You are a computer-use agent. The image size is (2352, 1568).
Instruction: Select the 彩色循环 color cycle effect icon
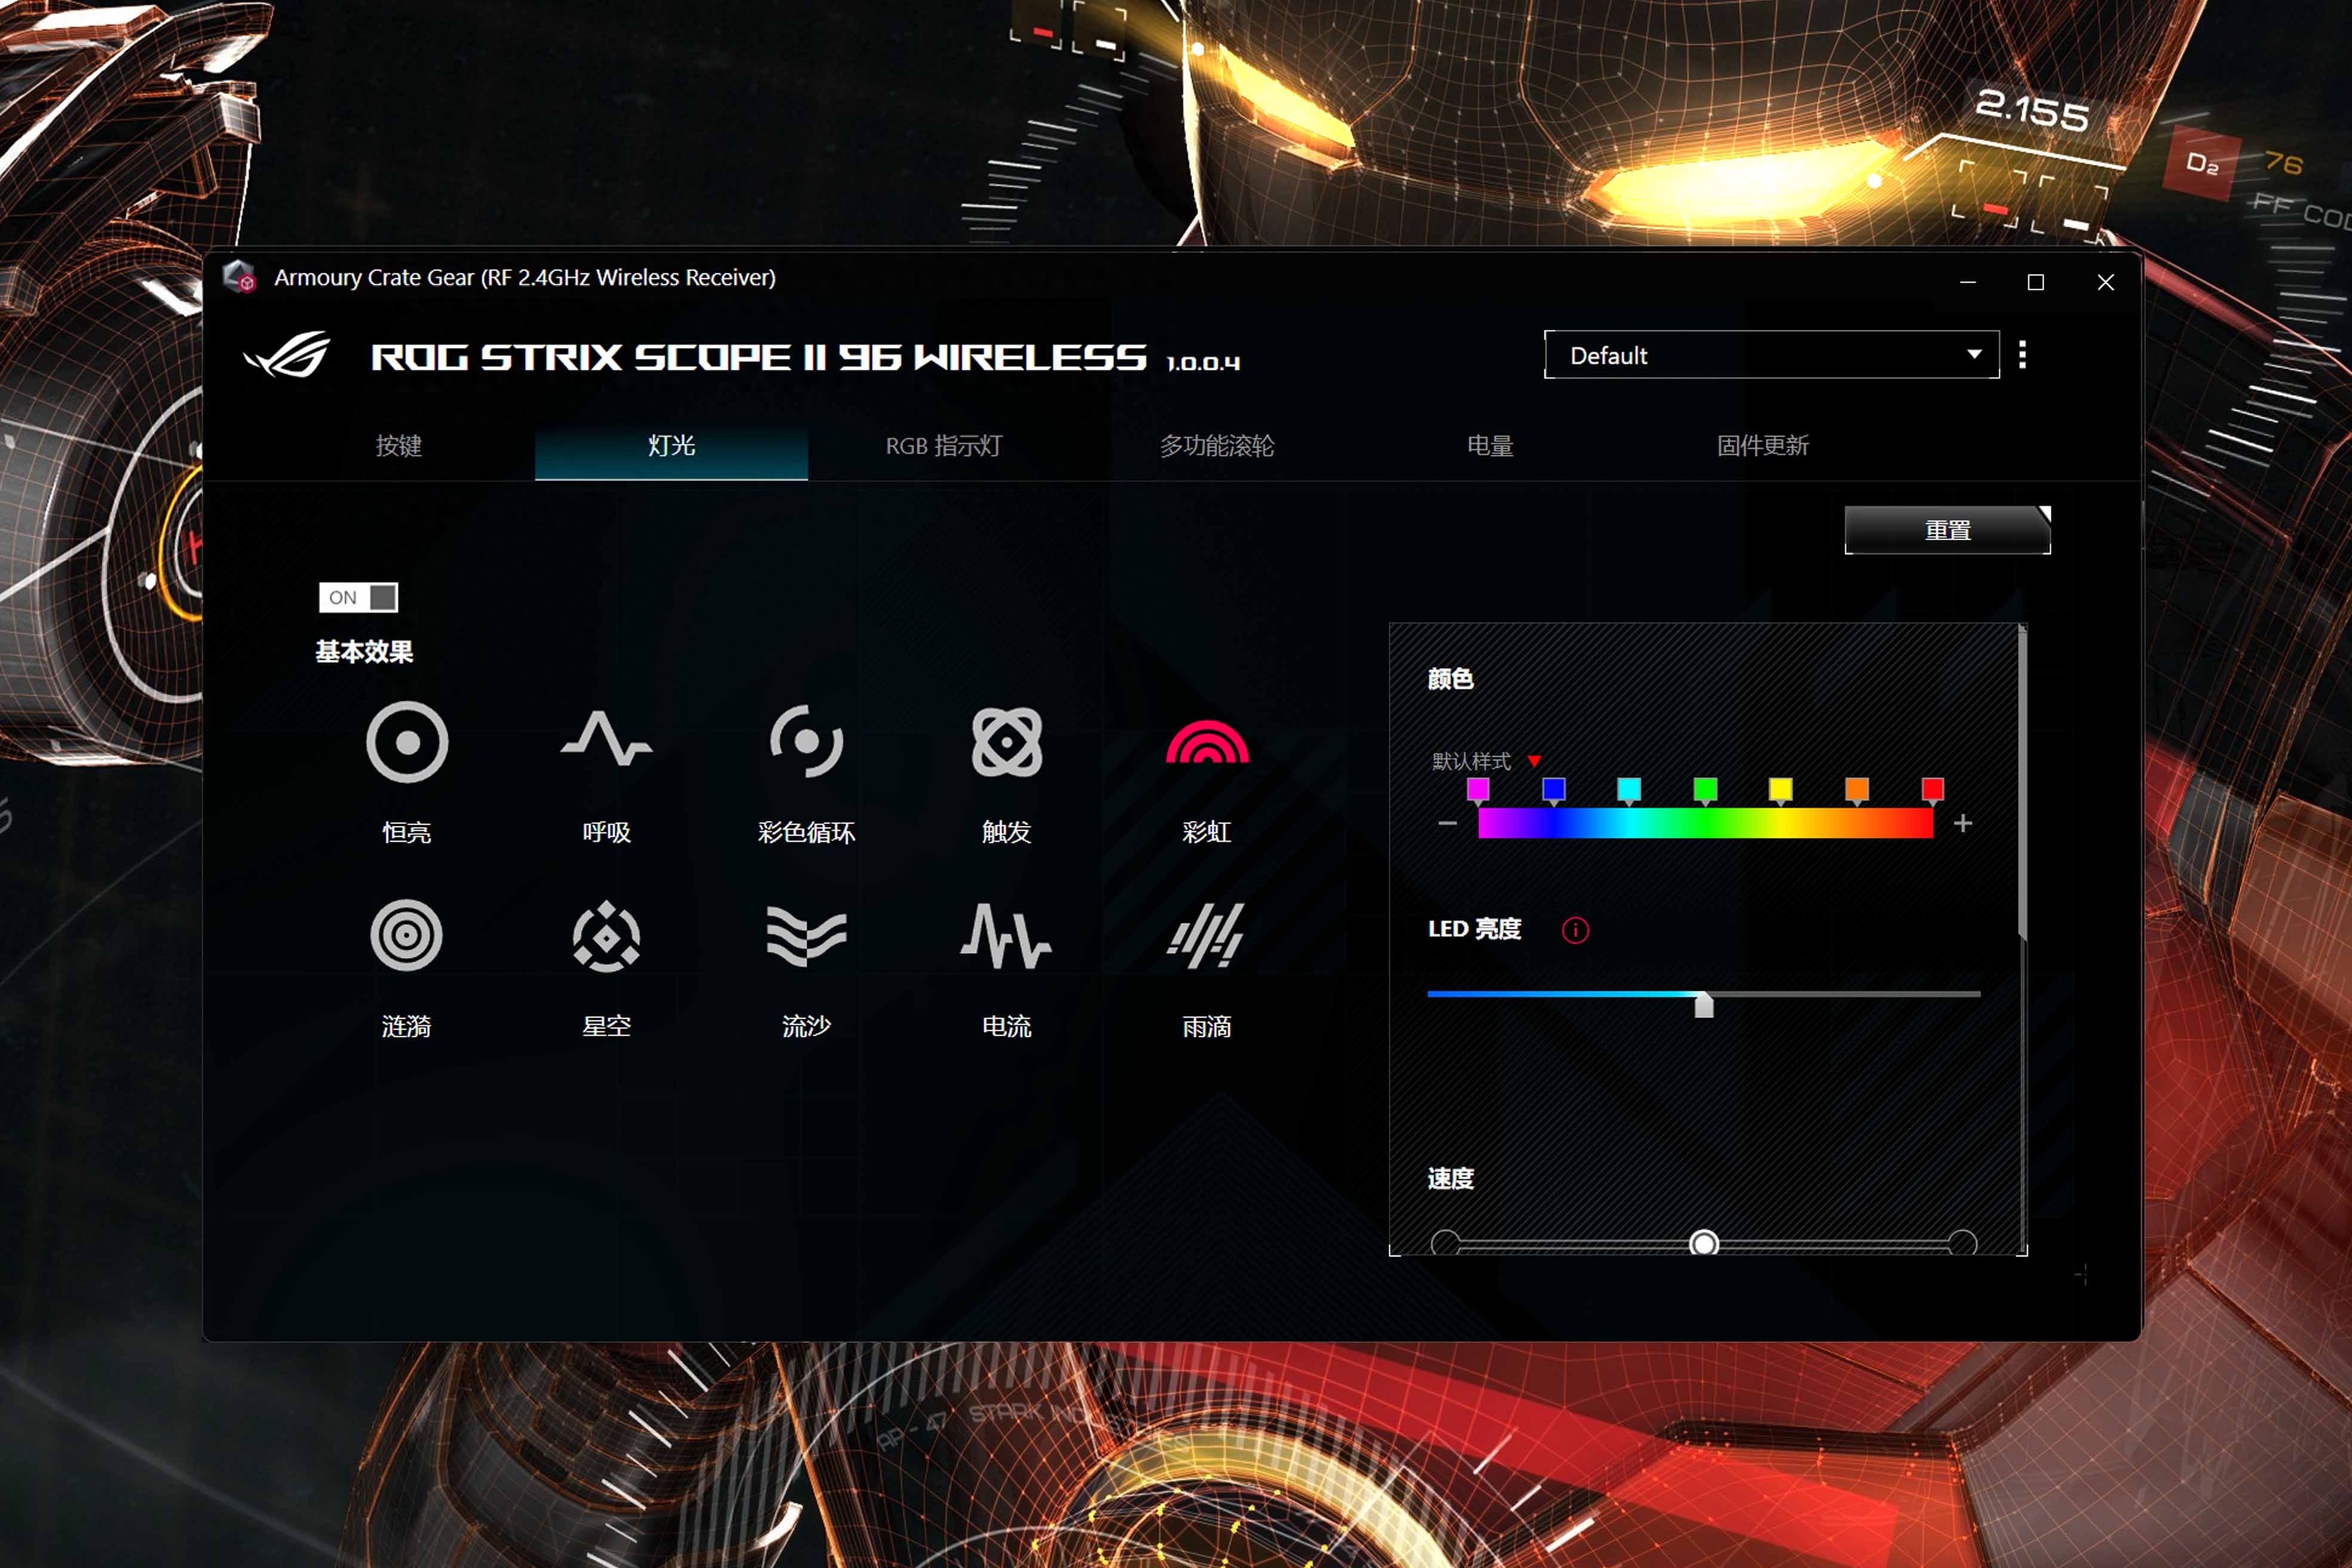[806, 741]
